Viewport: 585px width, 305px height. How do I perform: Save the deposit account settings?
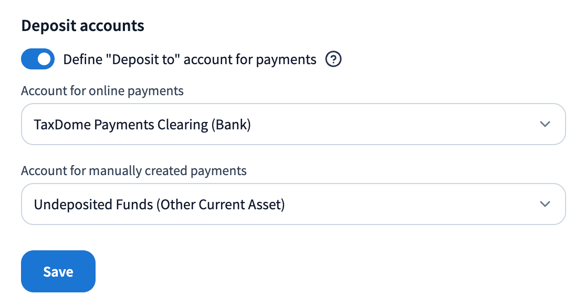tap(58, 271)
